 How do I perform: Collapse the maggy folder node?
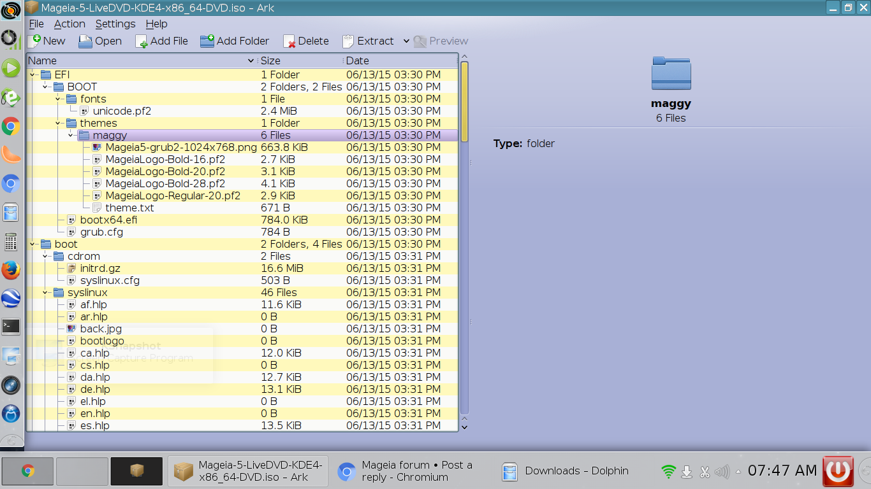(71, 135)
